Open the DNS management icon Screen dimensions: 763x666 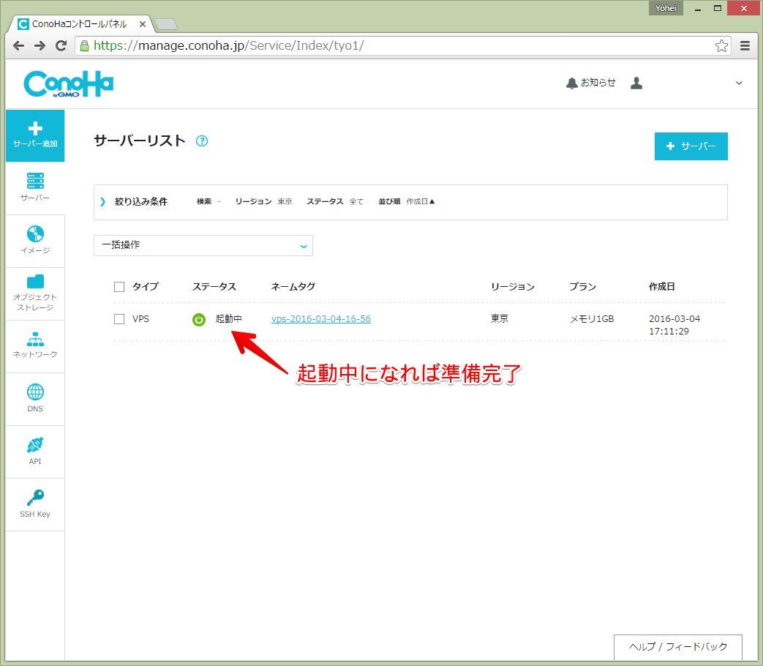34,397
